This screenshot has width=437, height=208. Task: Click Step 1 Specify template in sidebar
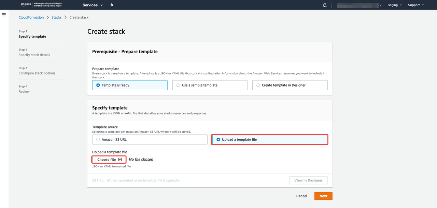click(32, 36)
